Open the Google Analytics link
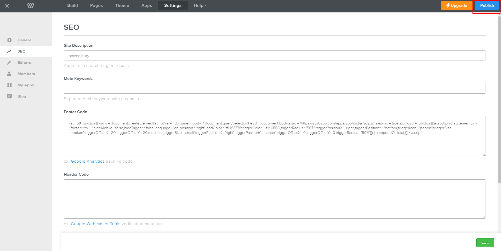This screenshot has width=501, height=251. 88,161
